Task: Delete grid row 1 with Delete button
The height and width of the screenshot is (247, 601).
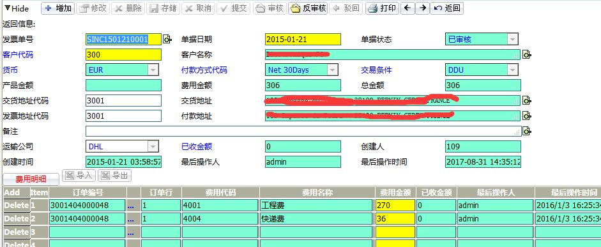Action: click(x=17, y=206)
